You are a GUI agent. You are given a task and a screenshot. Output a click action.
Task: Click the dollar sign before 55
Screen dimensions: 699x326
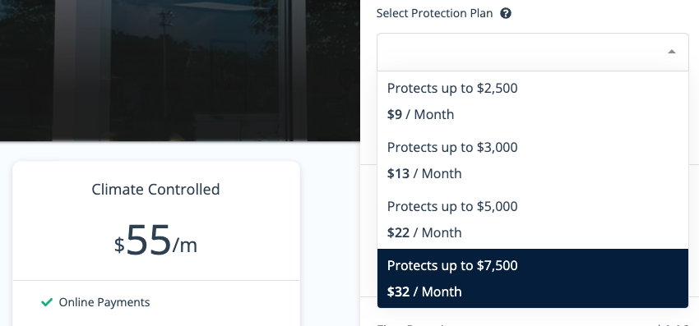119,246
